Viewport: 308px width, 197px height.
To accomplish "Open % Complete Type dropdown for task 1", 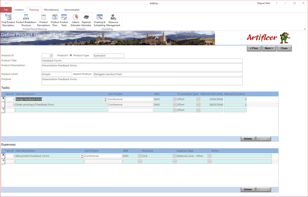I will (x=198, y=99).
